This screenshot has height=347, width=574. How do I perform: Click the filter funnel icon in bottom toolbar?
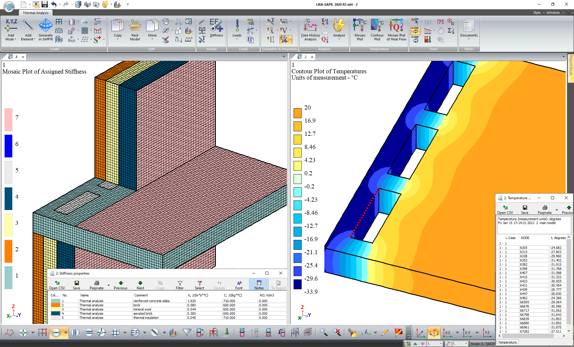pos(187,332)
